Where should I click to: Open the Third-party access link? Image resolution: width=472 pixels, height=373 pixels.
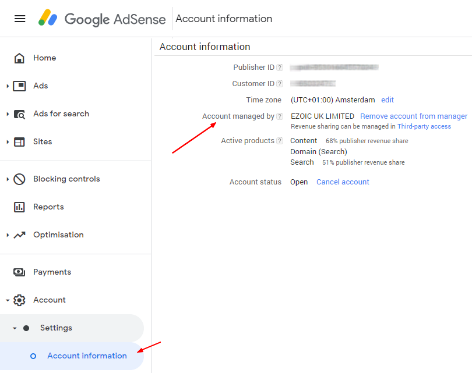(424, 126)
